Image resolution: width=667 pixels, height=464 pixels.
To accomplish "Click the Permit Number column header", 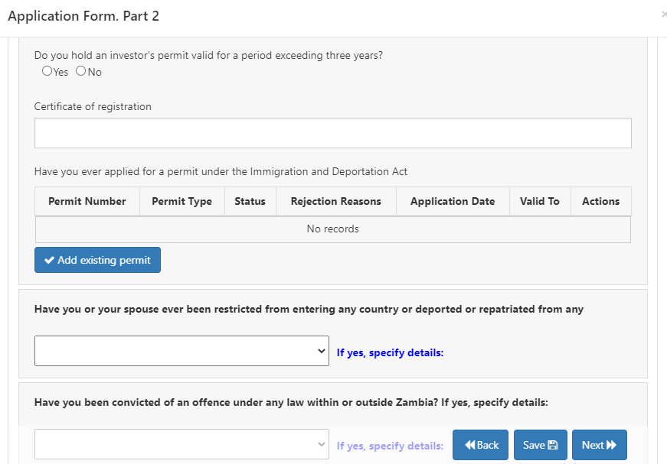I will (x=87, y=201).
